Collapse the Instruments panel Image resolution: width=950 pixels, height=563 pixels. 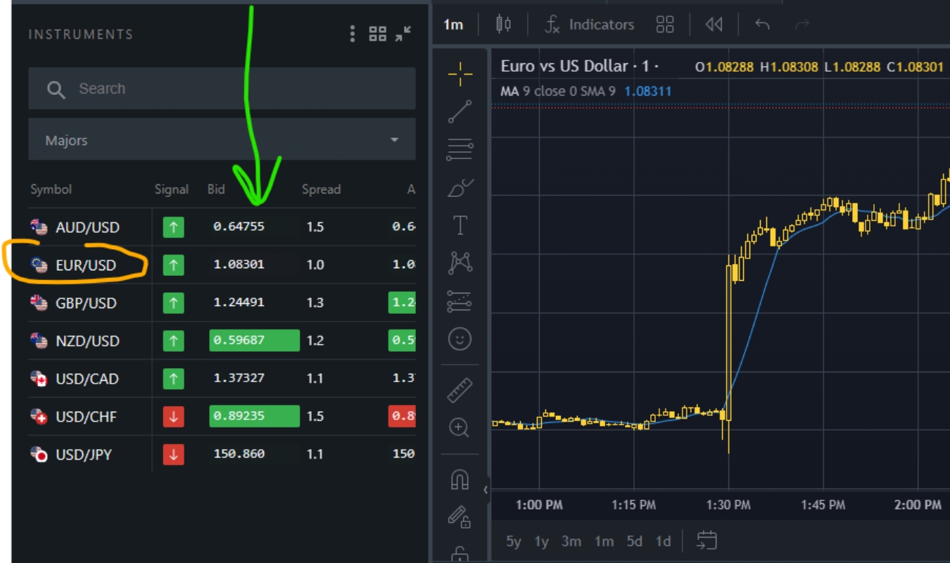click(403, 34)
